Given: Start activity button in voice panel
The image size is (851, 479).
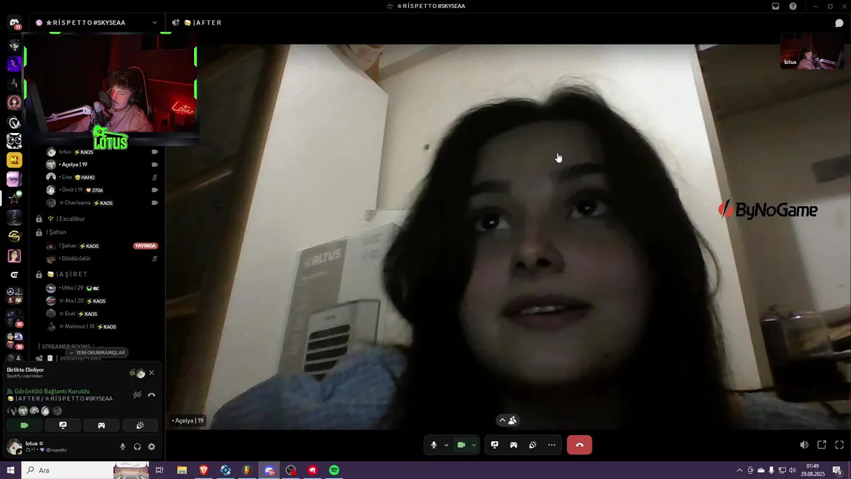Looking at the screenshot, I should [101, 425].
